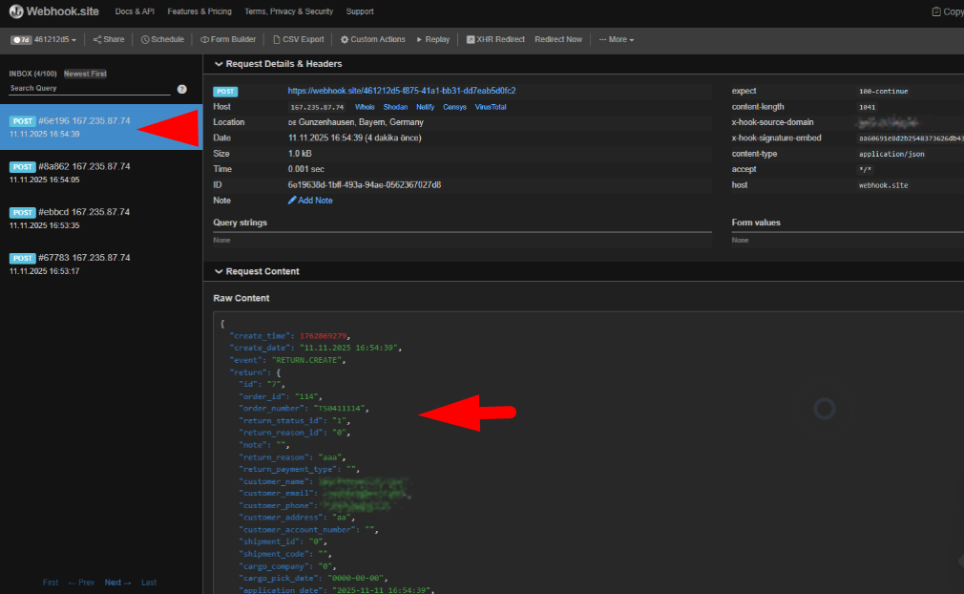964x594 pixels.
Task: Export requests with CSV Export
Action: pos(299,39)
